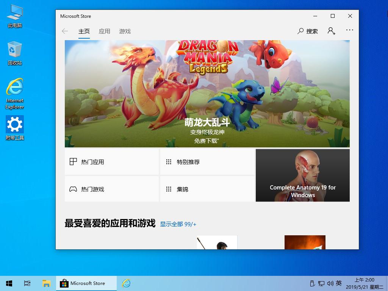
Task: Open the 主页 tab
Action: (x=84, y=31)
